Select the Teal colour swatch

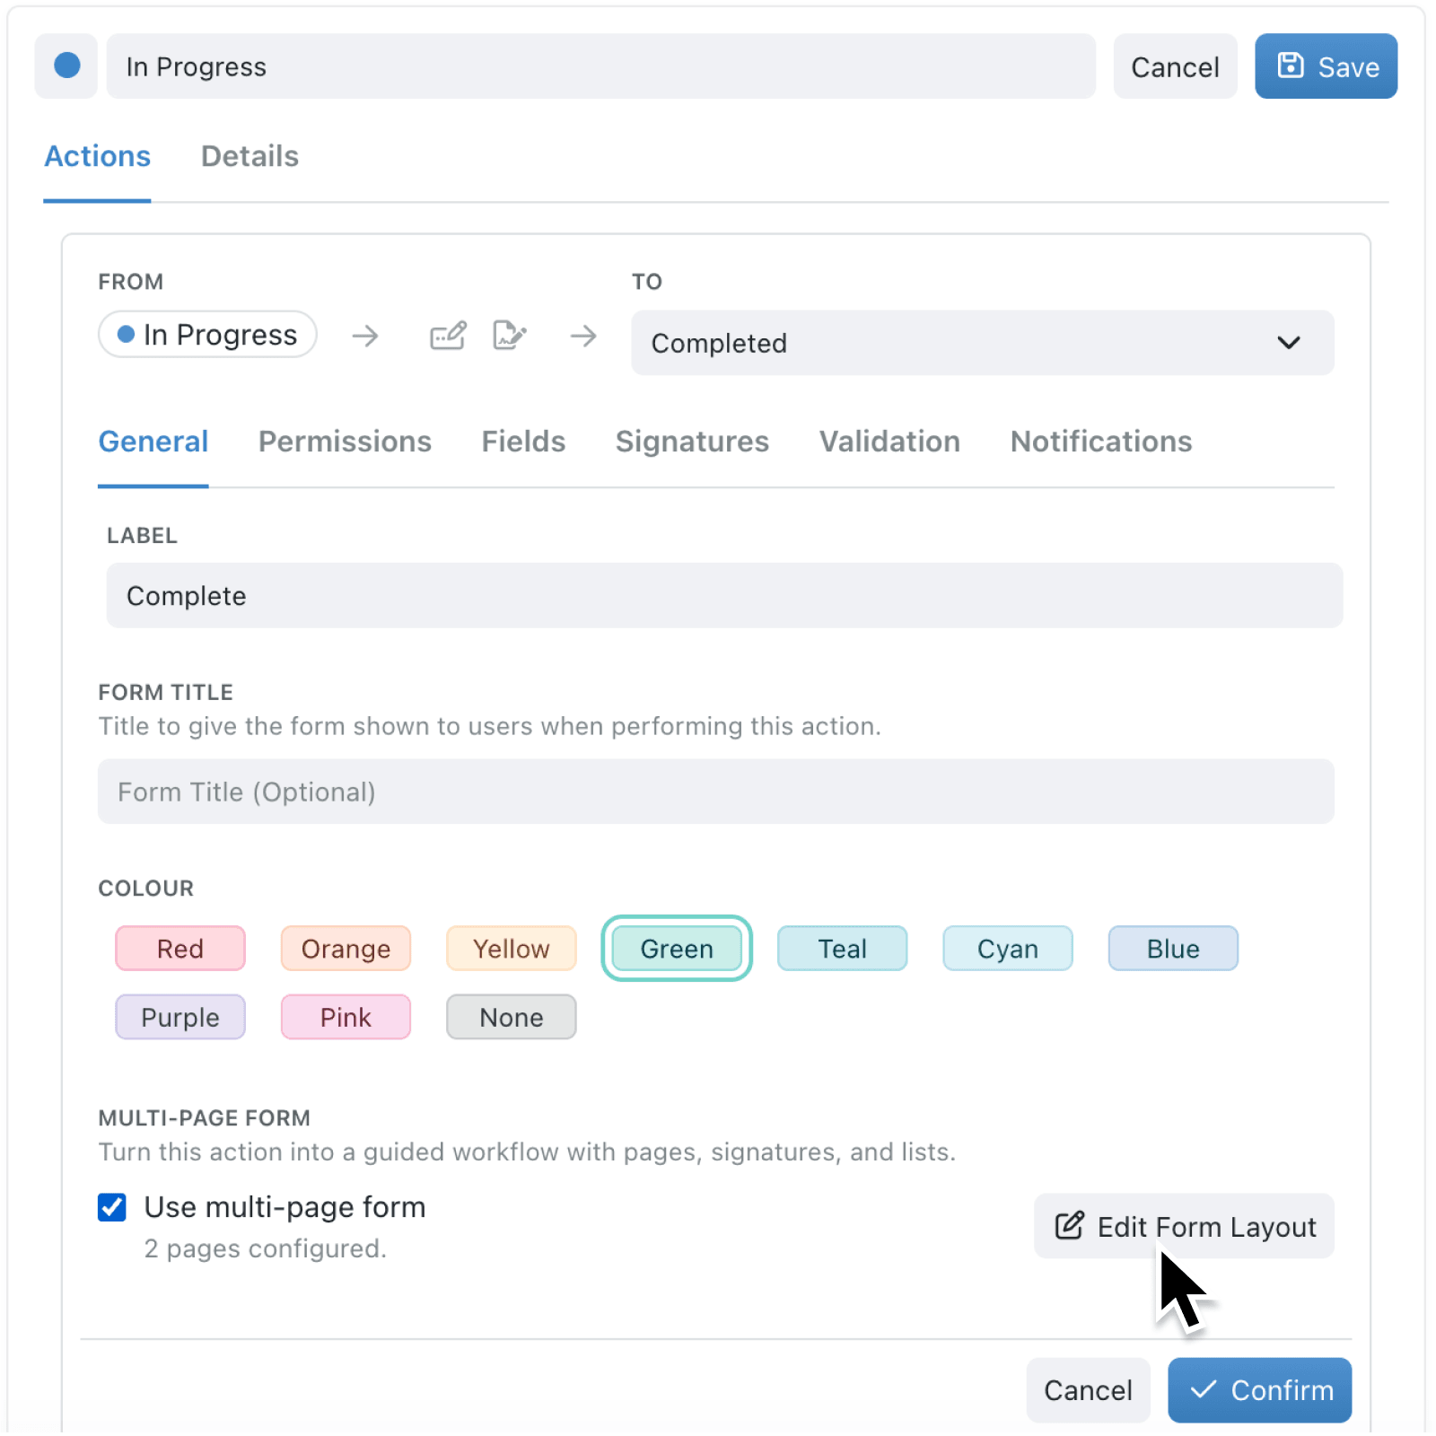(x=841, y=948)
